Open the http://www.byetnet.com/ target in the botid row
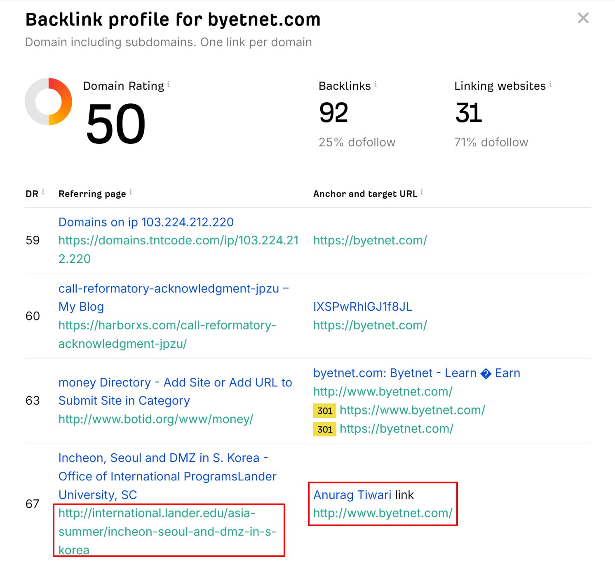Viewport: 615px width, 562px height. click(x=383, y=391)
